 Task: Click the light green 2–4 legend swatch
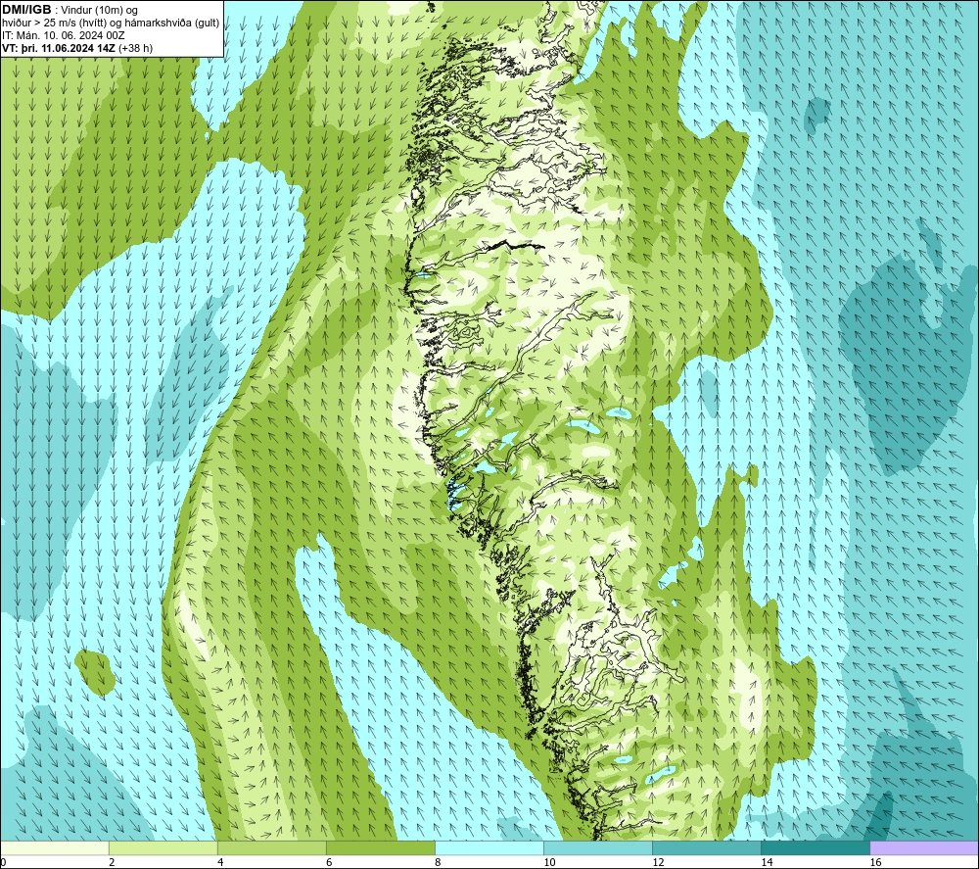coord(163,847)
